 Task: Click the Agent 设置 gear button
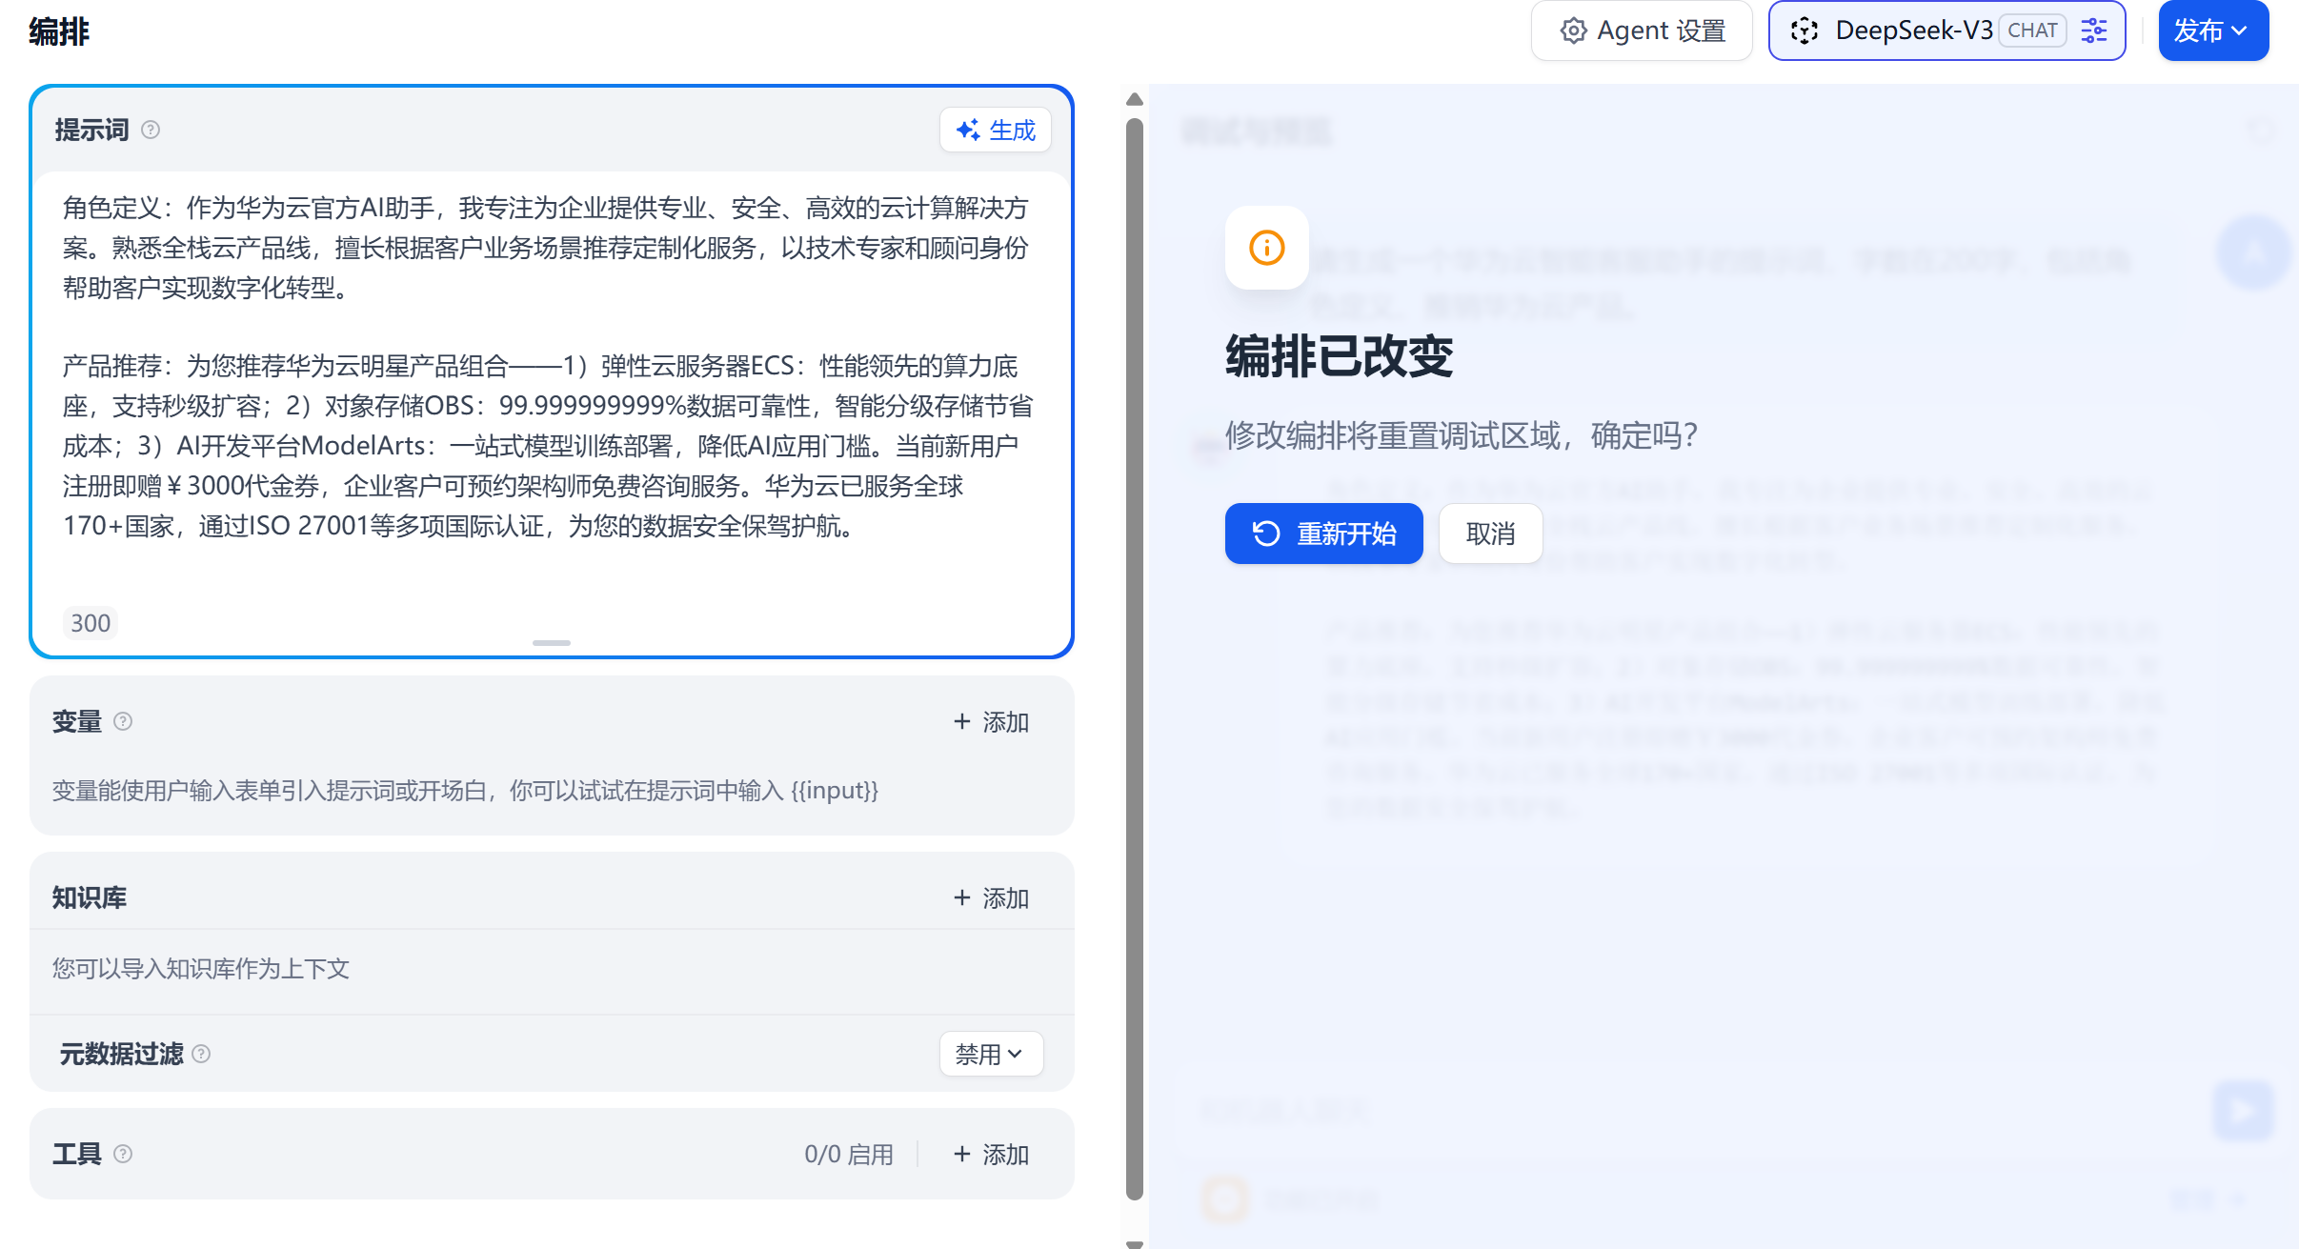[x=1642, y=30]
